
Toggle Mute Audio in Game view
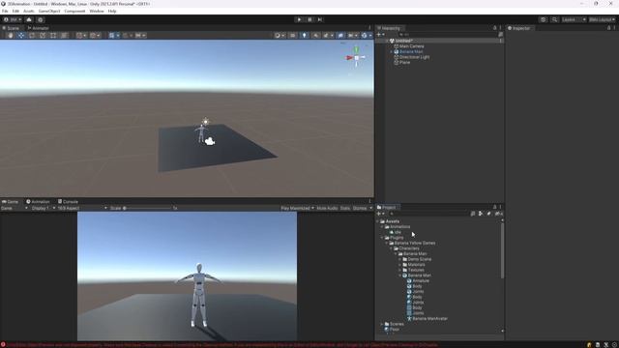[x=327, y=208]
